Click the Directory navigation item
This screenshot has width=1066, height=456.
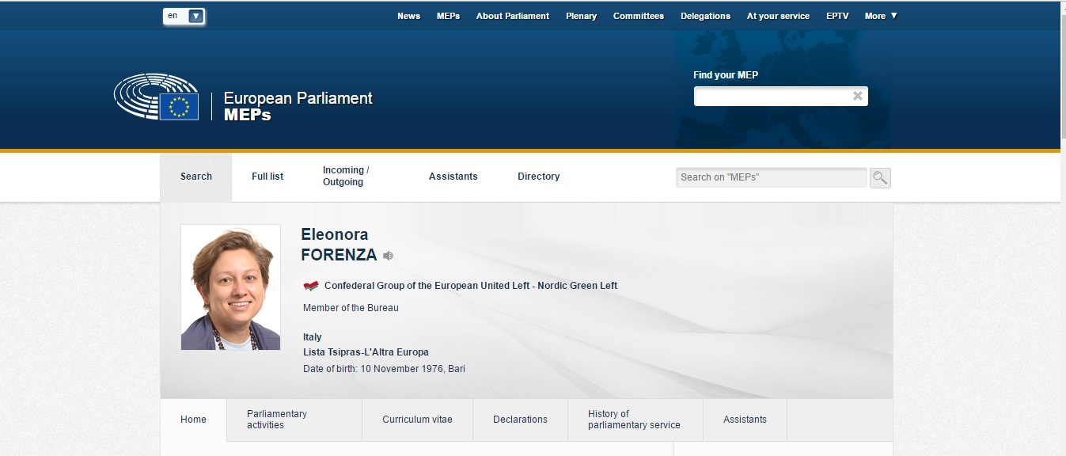538,177
